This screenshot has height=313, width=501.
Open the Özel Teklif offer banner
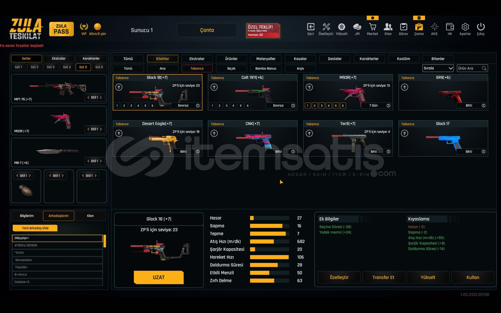pyautogui.click(x=263, y=30)
